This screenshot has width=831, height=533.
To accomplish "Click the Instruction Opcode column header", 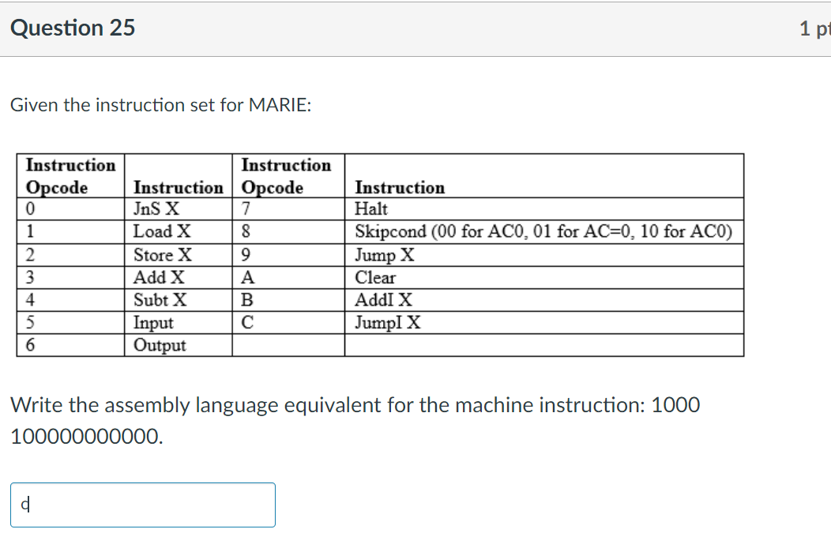I will pos(70,175).
